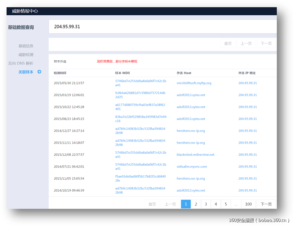This screenshot has width=294, height=226.
Task: Open IP 204.95.99.31 in 2014/10/19 row
Action: click(247, 190)
